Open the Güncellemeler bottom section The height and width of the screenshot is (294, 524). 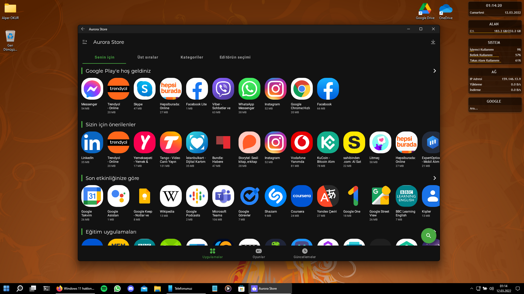(305, 253)
